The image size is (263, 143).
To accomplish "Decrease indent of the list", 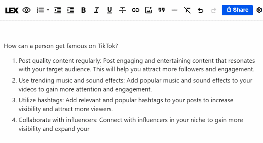I will [57, 10].
